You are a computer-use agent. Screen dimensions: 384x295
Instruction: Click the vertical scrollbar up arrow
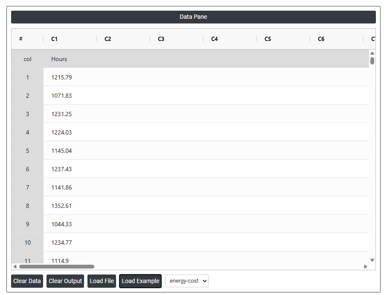pyautogui.click(x=372, y=53)
